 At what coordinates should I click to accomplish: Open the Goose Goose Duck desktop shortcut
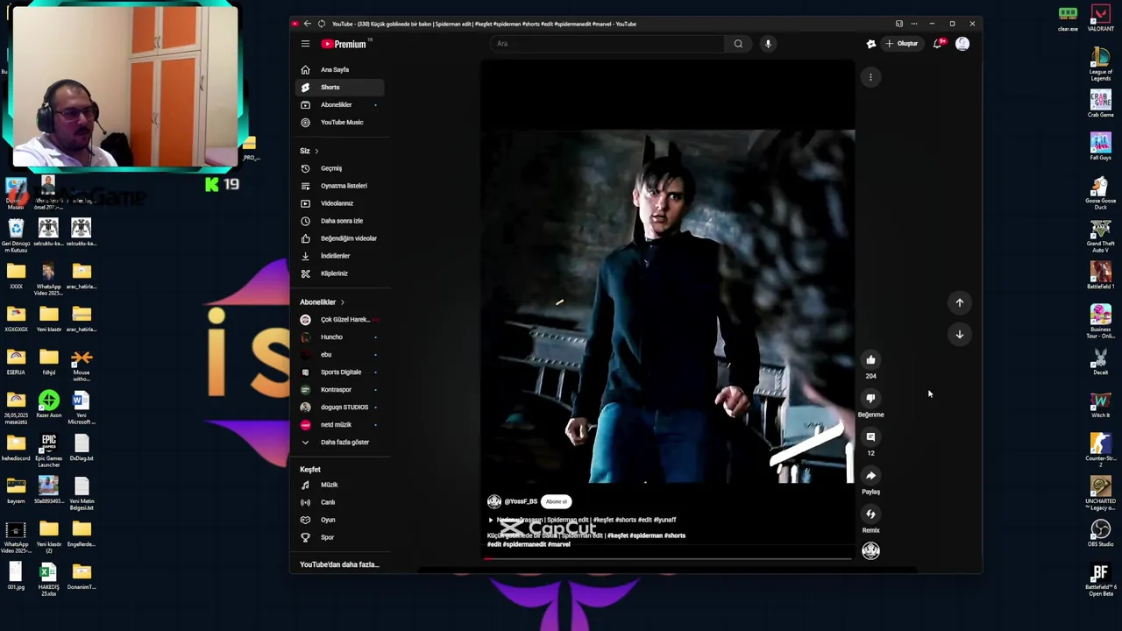[x=1101, y=193]
